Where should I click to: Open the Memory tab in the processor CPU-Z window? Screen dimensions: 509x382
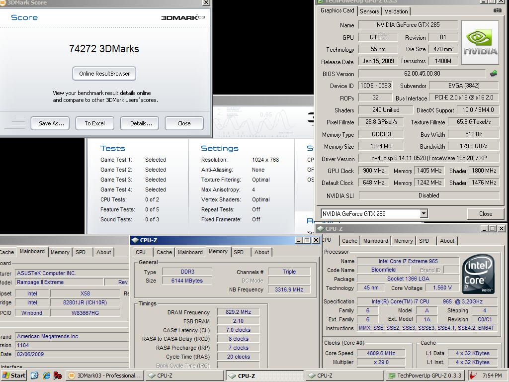coord(403,241)
